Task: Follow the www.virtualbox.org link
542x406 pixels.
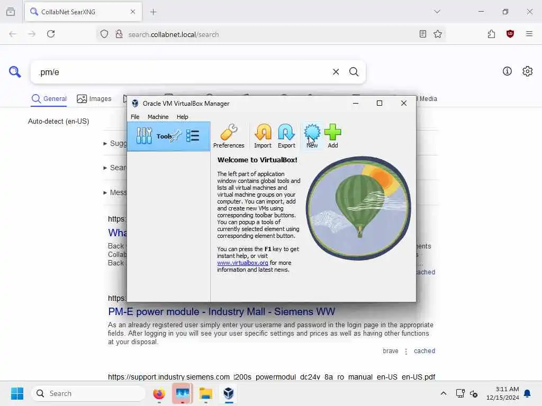Action: pos(242,263)
